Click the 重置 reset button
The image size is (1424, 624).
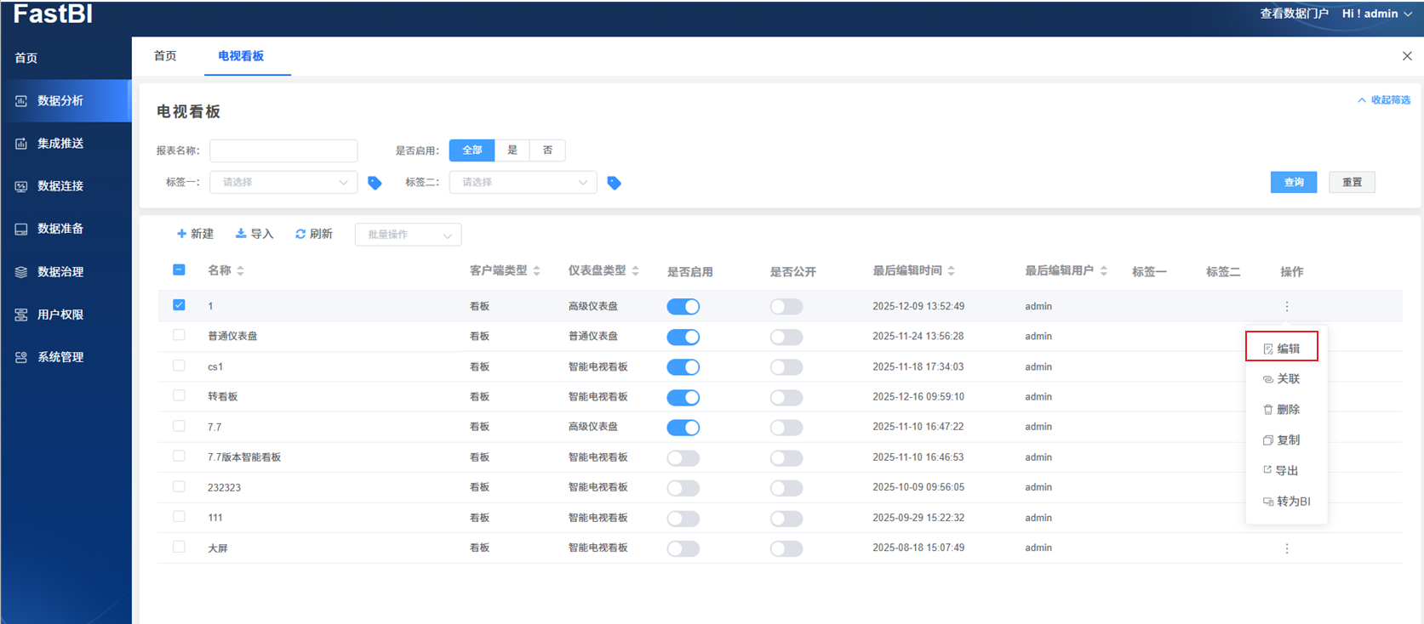click(x=1351, y=182)
